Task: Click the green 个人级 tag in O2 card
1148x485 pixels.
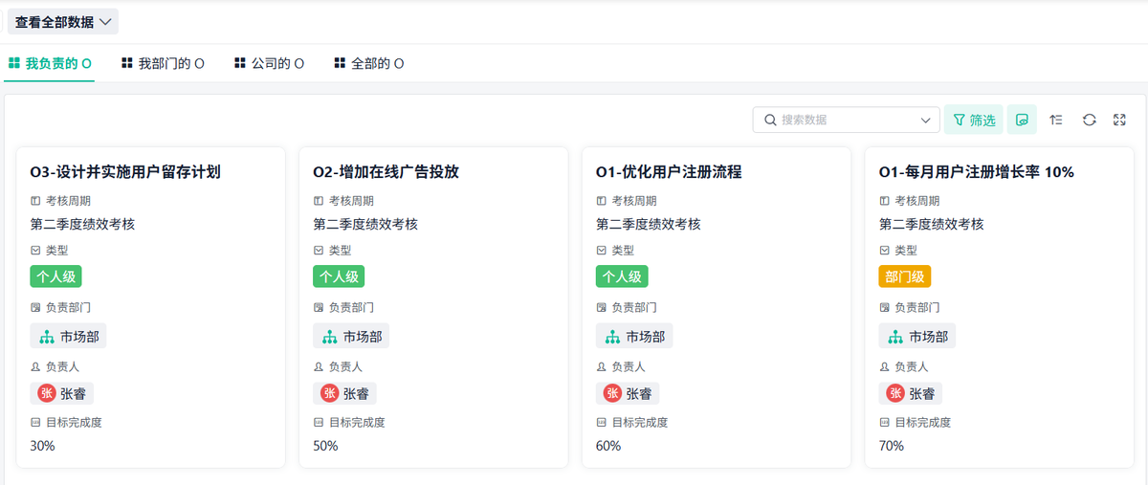Action: (339, 276)
